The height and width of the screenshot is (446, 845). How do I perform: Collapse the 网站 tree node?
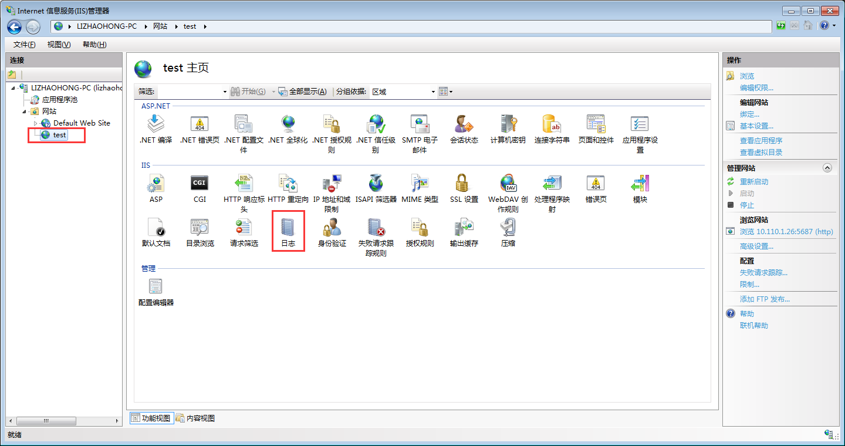25,112
